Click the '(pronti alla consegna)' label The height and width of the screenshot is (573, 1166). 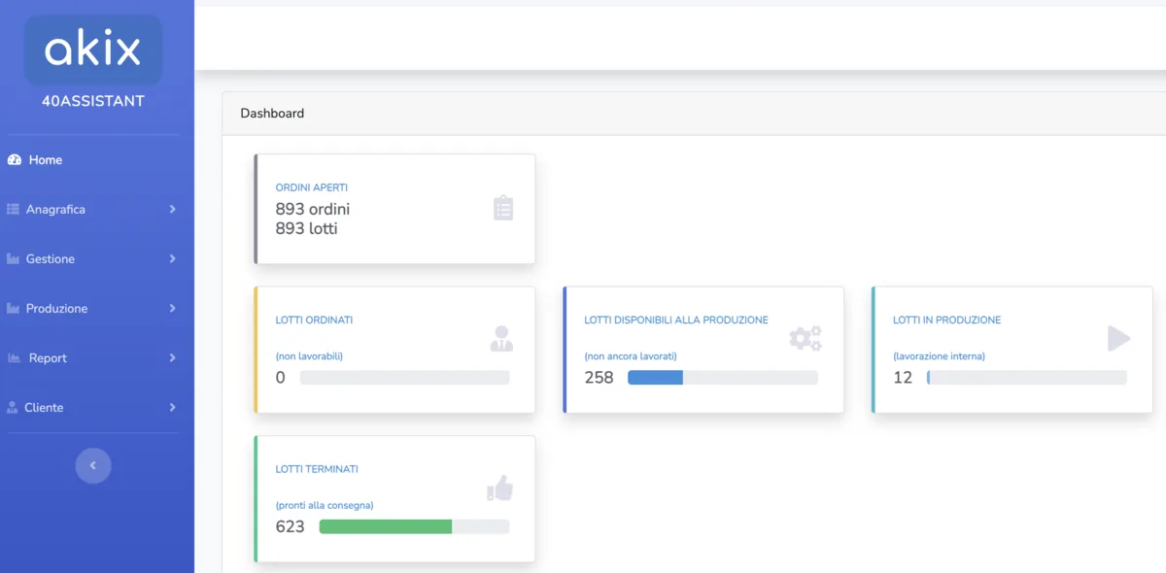(x=325, y=506)
